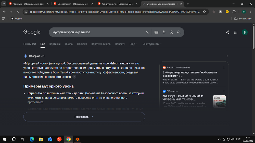Open the r/WorldofTanks subreddit link
255x143 pixels.
(x=183, y=68)
